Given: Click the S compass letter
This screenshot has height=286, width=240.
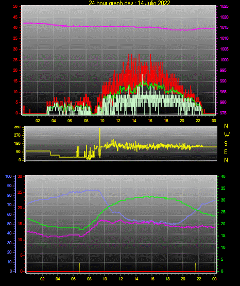Looking at the screenshot, I should (226, 144).
